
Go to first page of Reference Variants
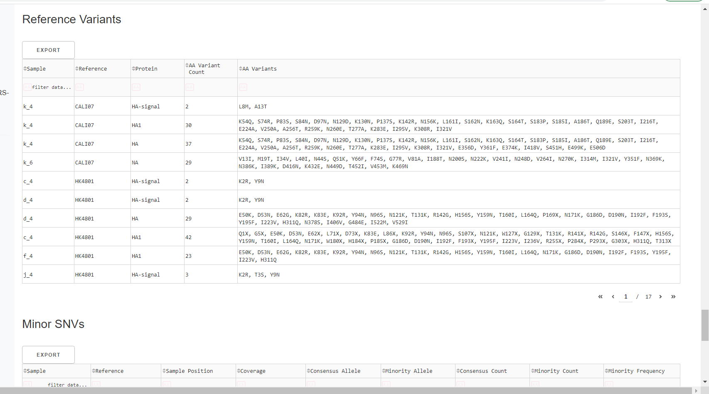(x=600, y=296)
